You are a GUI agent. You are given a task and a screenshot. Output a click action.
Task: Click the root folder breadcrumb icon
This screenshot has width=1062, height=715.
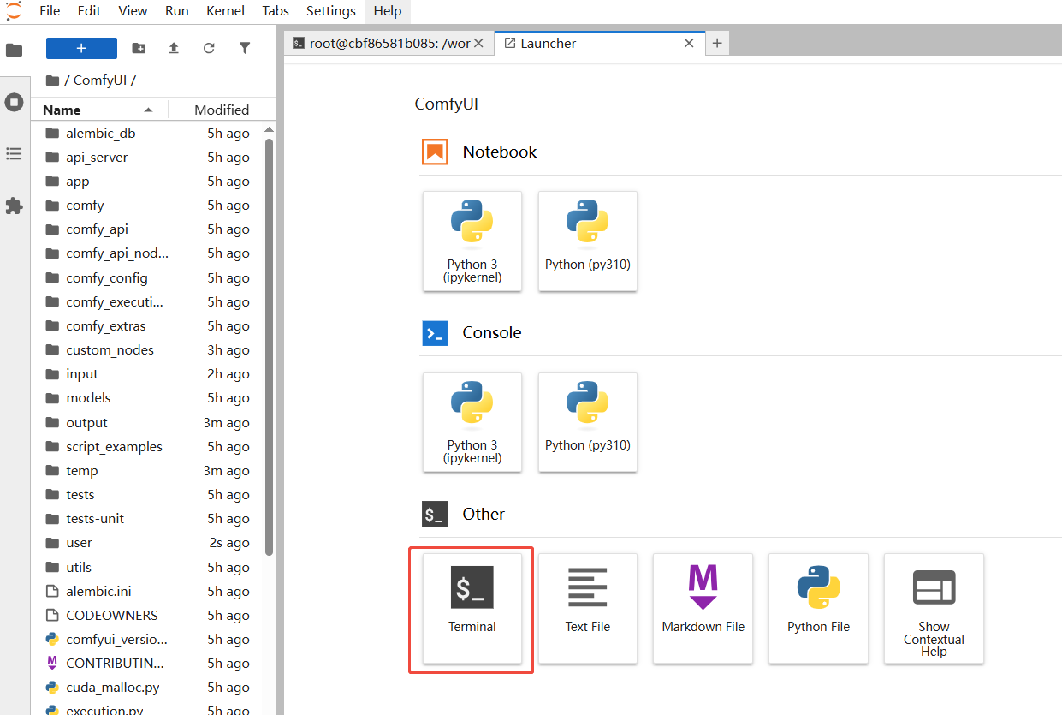tap(52, 80)
